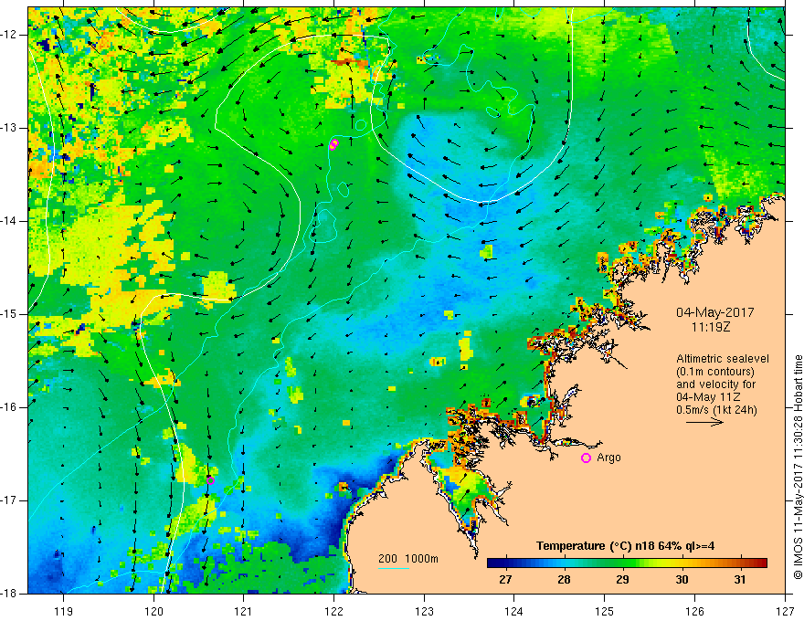
Task: Click the Argo float marker near 120.6°E, 16.8°S
Action: (x=210, y=480)
